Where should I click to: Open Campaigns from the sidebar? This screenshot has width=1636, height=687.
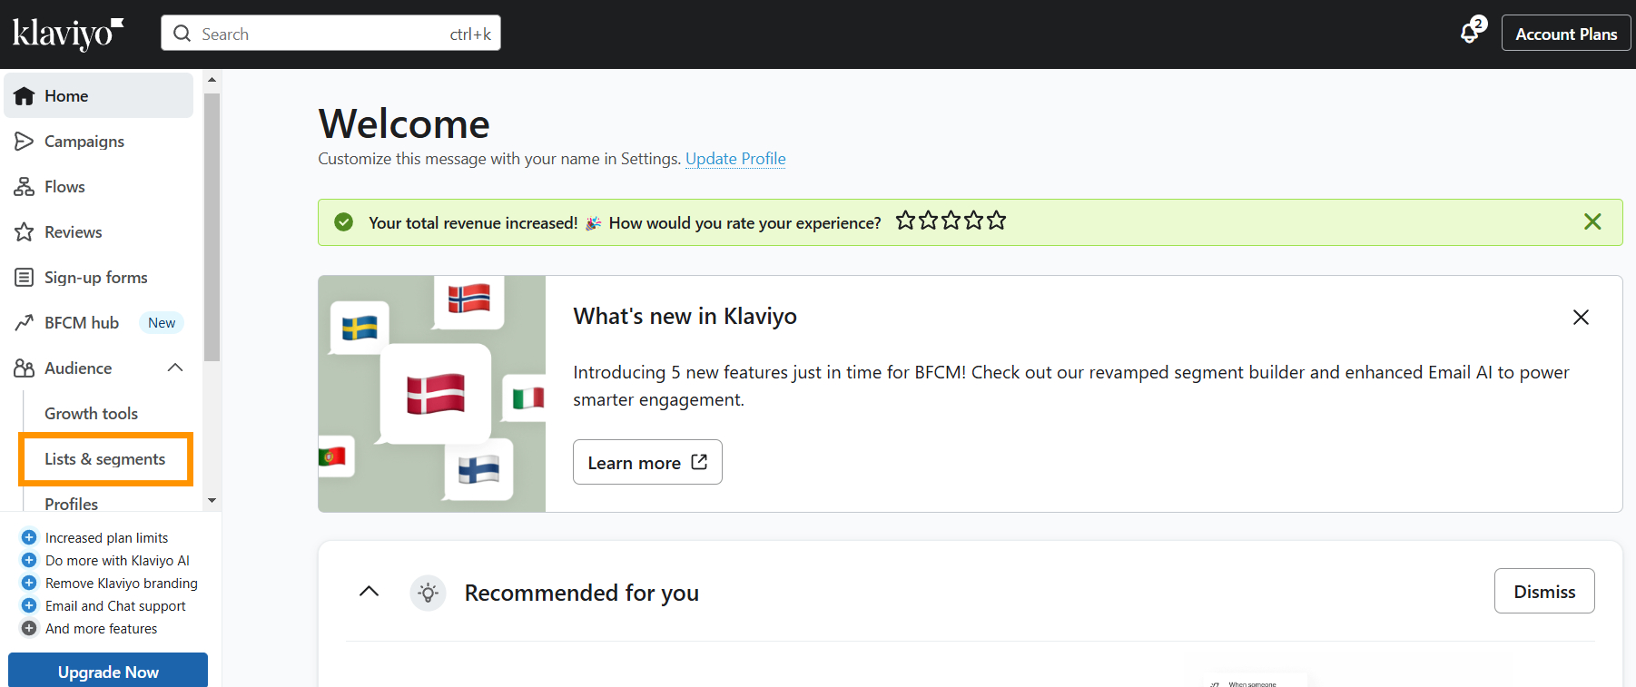(84, 142)
